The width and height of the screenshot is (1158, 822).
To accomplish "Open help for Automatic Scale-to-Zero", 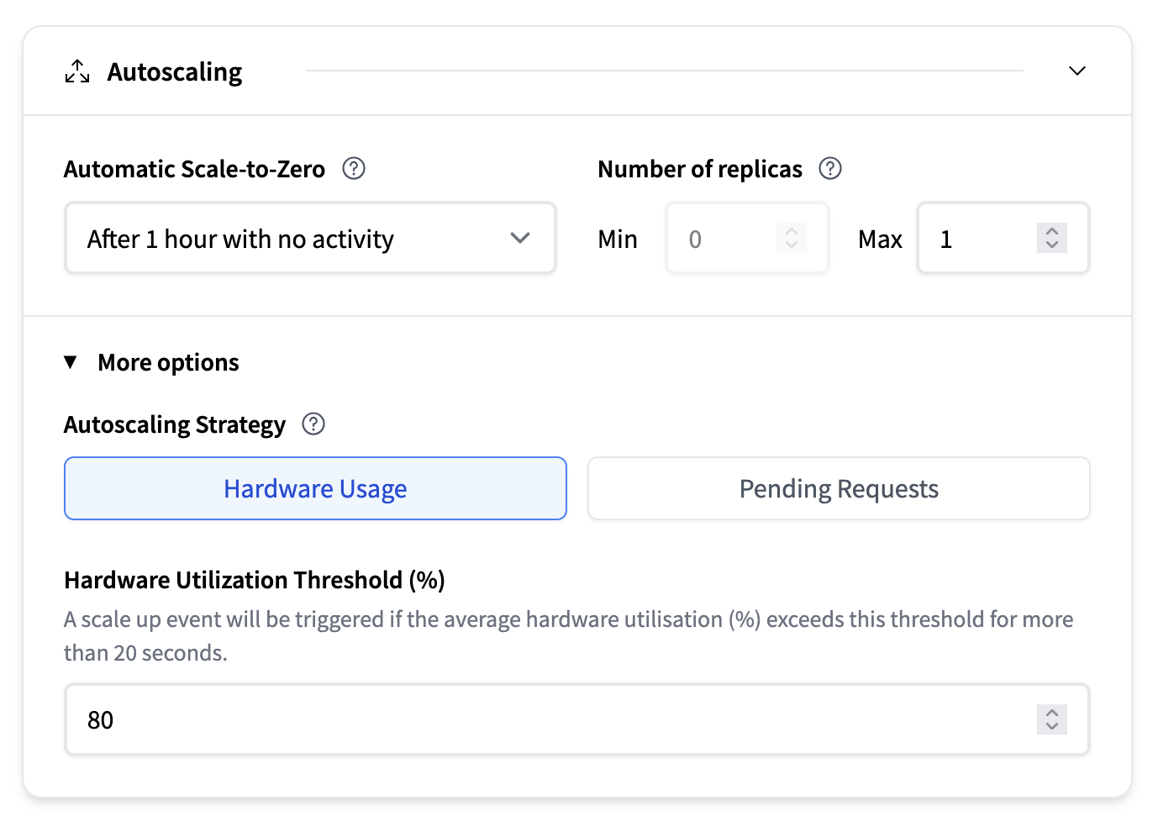I will coord(354,169).
